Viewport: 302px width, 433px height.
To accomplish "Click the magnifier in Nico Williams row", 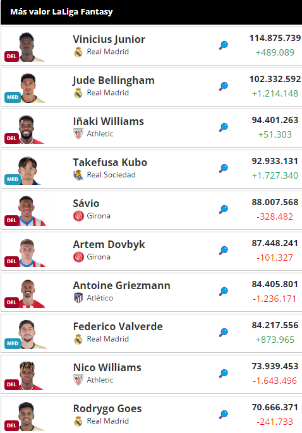I will coord(224,373).
